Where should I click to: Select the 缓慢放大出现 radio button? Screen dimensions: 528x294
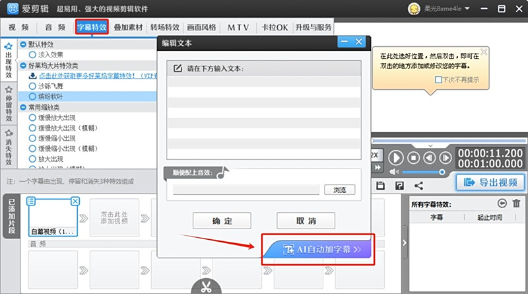(x=32, y=118)
